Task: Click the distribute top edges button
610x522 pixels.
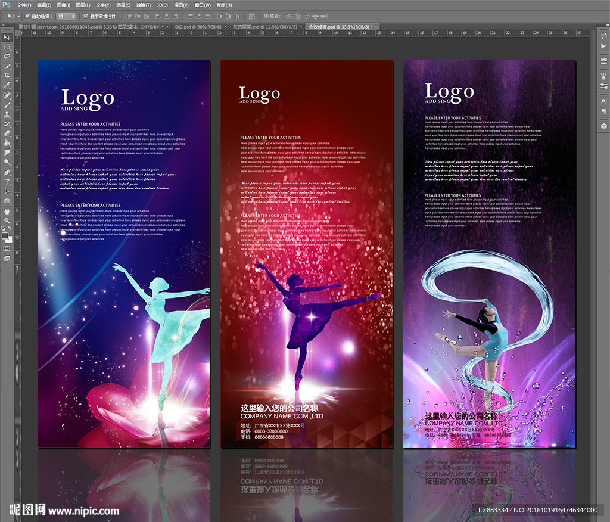Action: (190, 16)
